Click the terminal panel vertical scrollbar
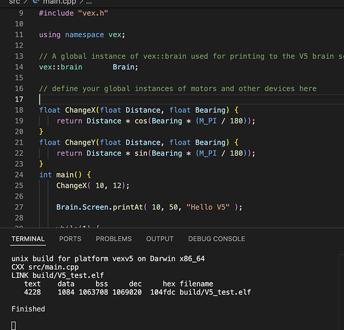The image size is (344, 330). [341, 292]
